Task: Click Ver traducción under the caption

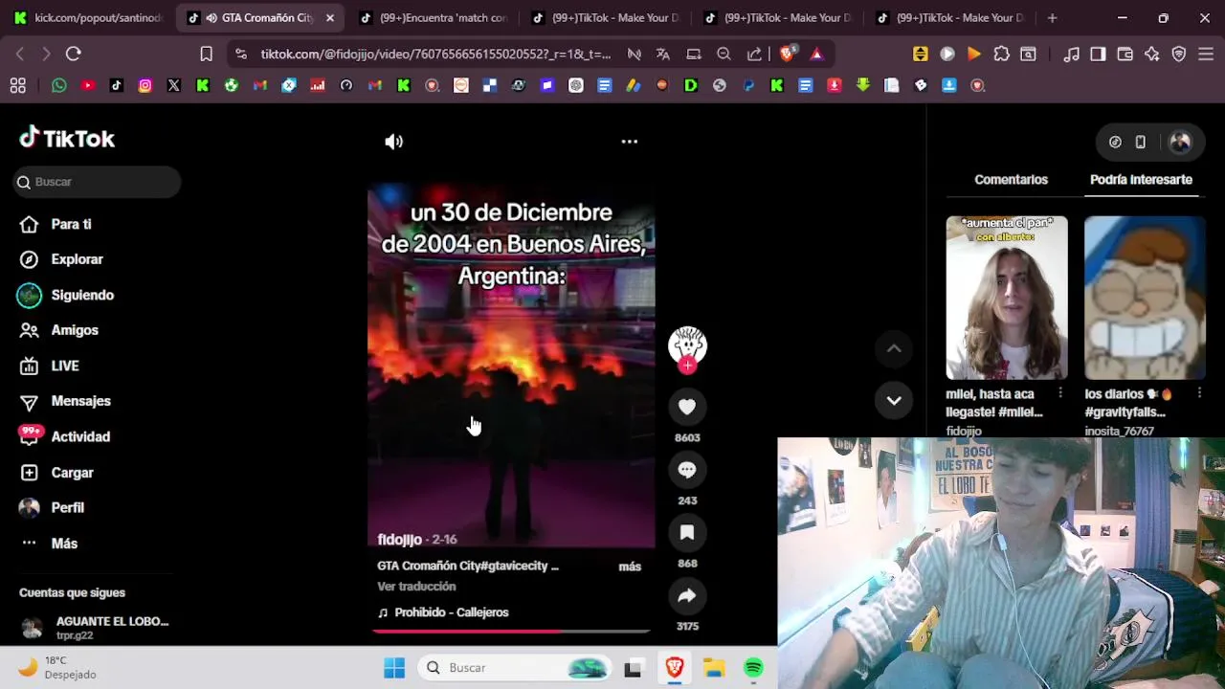Action: 416,587
